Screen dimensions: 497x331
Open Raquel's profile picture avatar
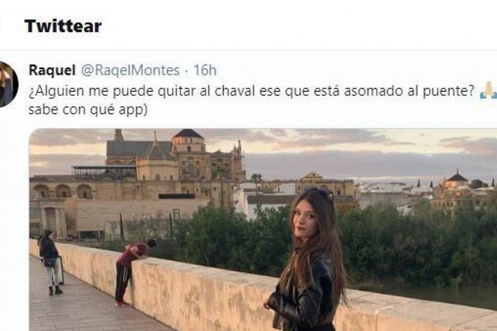[x=7, y=85]
